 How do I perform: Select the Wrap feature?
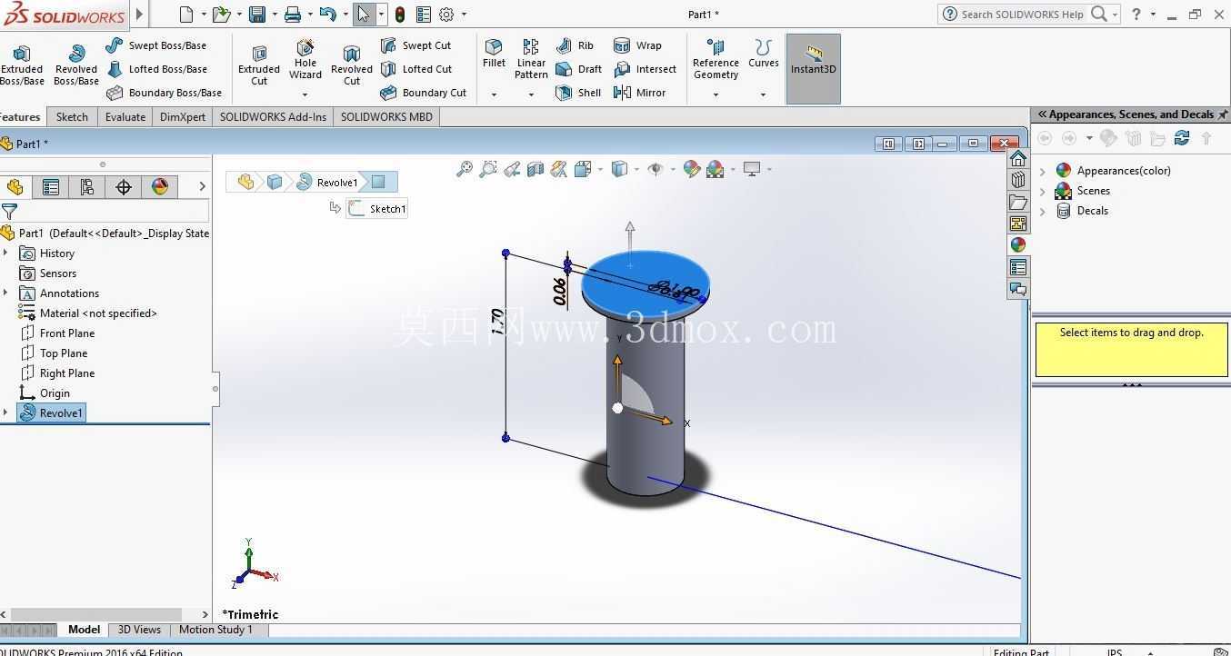637,45
